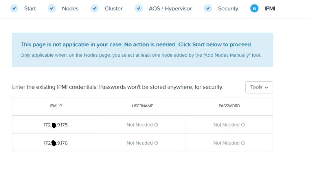This screenshot has width=311, height=175.
Task: Select the IPMI IP 172.x.9.176 cell
Action: click(x=56, y=143)
